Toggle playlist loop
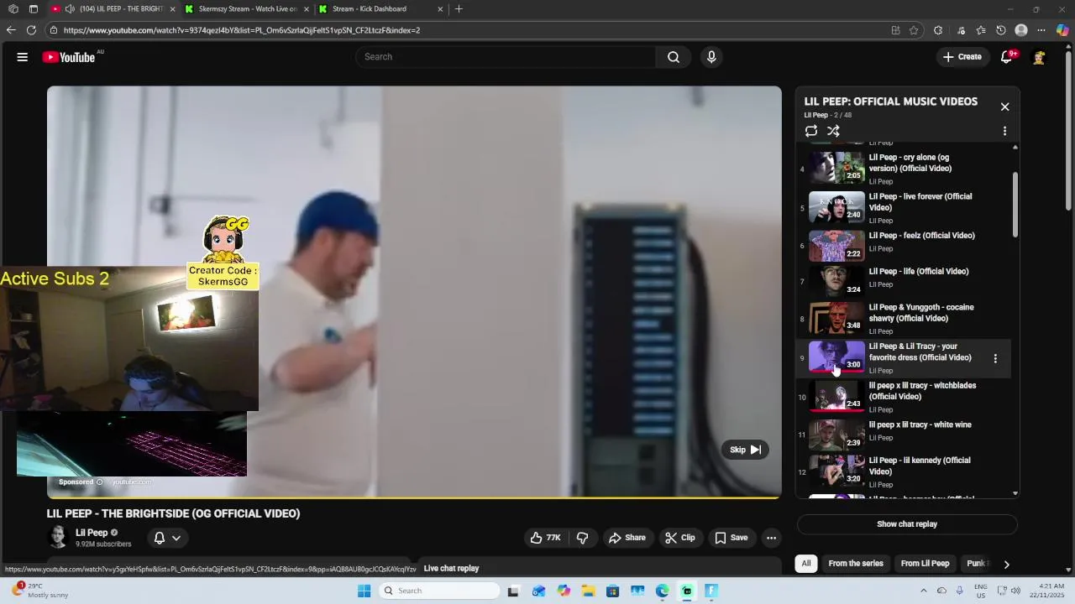 (x=811, y=131)
